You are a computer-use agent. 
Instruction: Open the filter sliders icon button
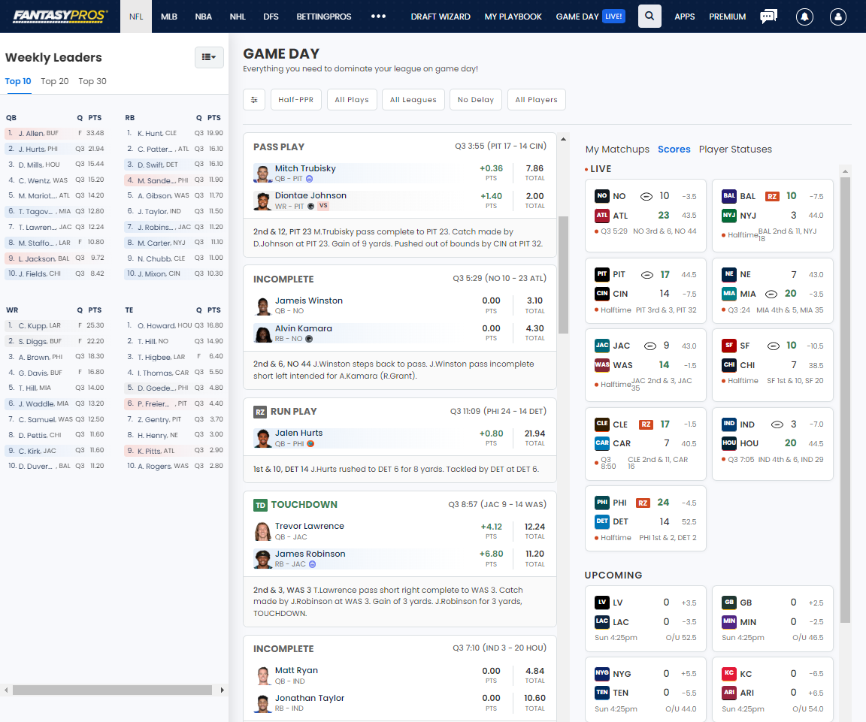pos(254,100)
